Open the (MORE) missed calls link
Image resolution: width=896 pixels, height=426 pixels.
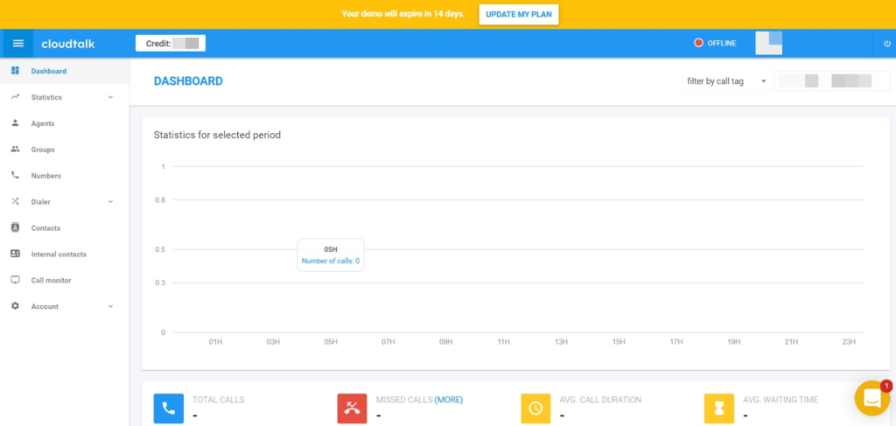449,400
